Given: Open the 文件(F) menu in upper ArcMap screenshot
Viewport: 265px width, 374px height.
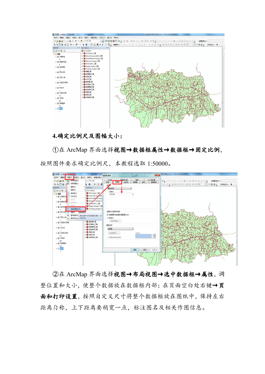Looking at the screenshot, I should point(56,37).
